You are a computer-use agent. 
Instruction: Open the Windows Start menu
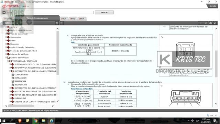[4, 121]
